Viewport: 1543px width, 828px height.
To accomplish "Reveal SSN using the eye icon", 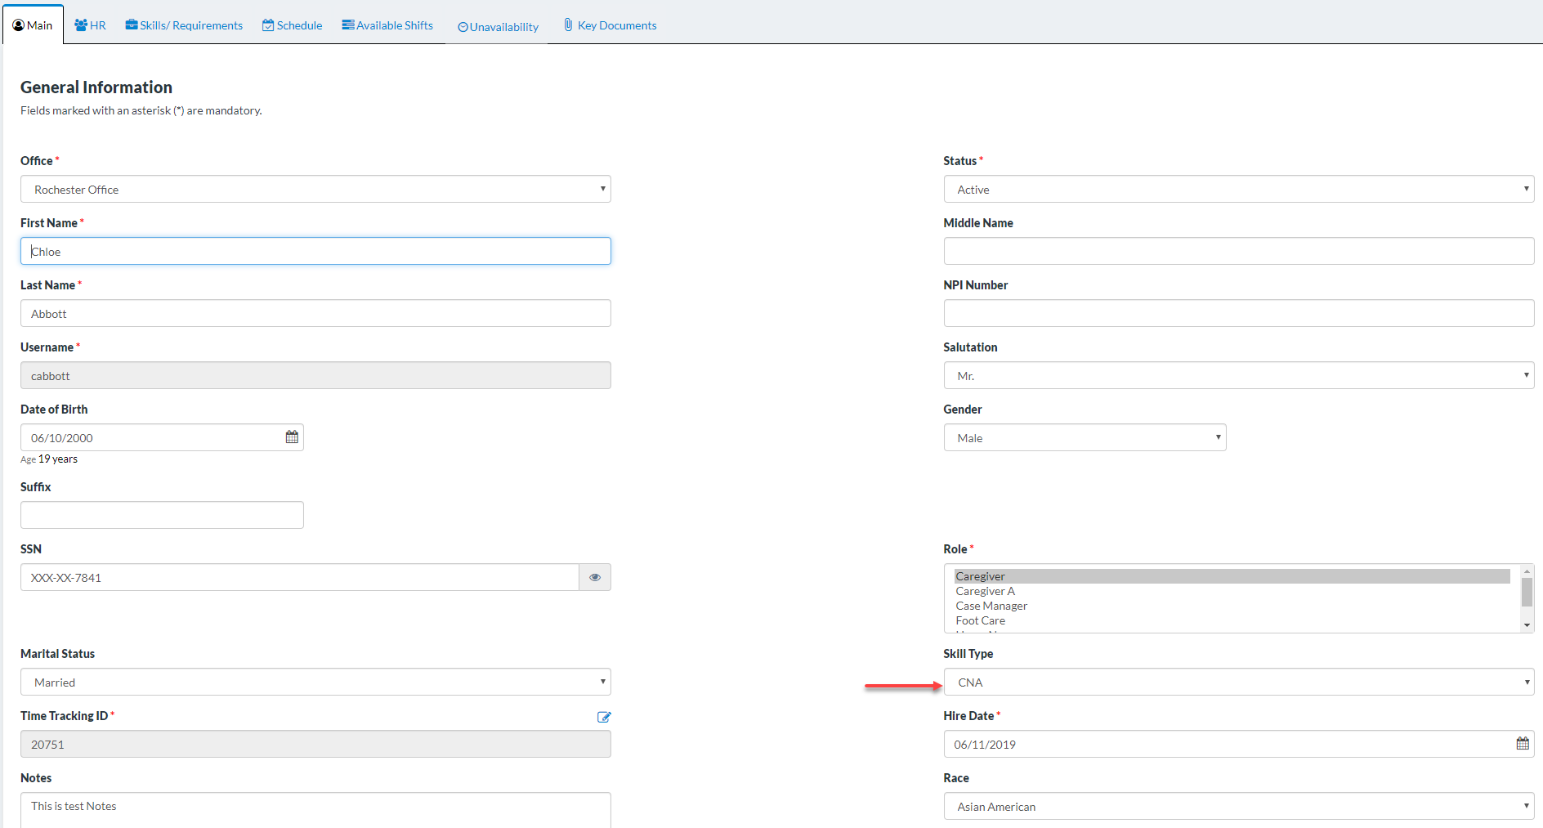I will pos(594,577).
